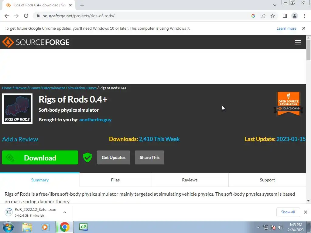Click the lock site information icon

pyautogui.click(x=38, y=16)
